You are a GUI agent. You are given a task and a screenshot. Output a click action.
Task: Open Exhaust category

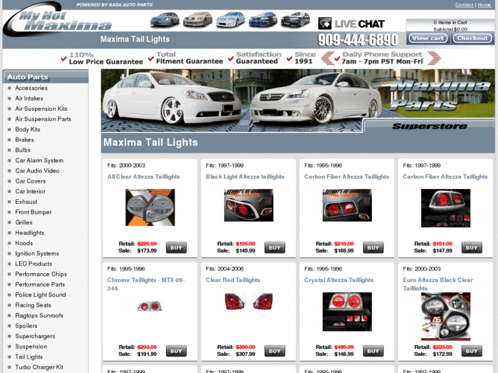pos(26,202)
